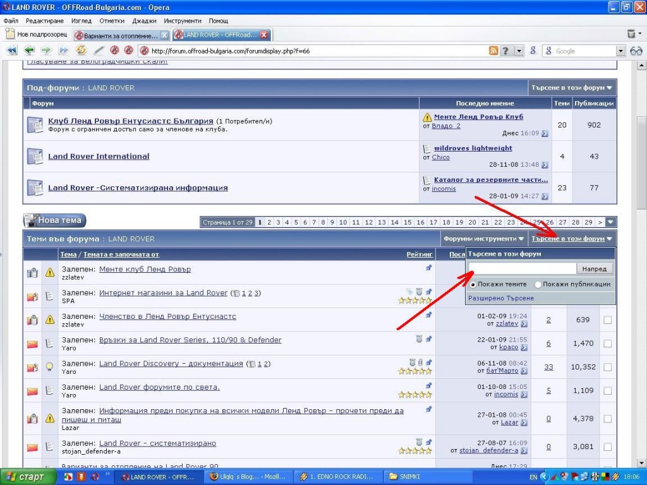Click the glasses icon beside search box
The width and height of the screenshot is (647, 485).
636,51
